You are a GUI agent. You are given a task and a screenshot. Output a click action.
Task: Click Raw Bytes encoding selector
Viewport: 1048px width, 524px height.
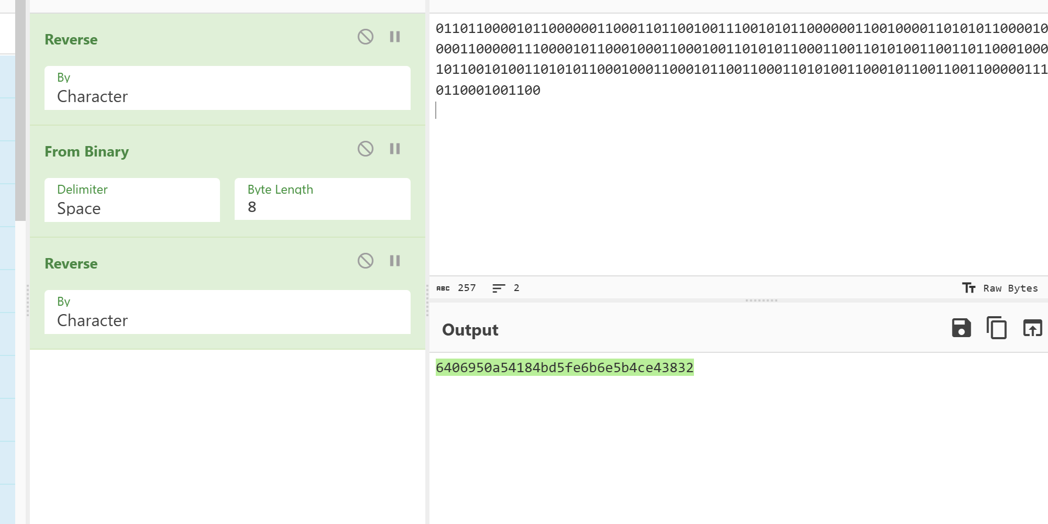[1000, 288]
